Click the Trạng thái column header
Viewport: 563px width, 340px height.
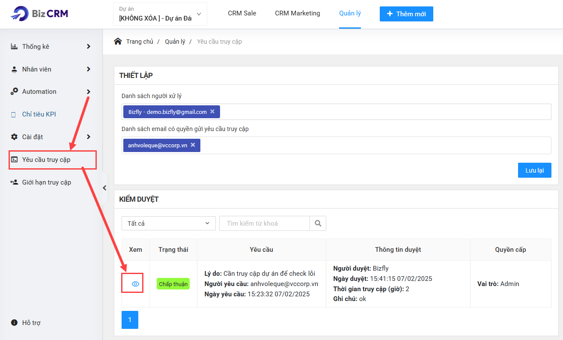(x=173, y=250)
